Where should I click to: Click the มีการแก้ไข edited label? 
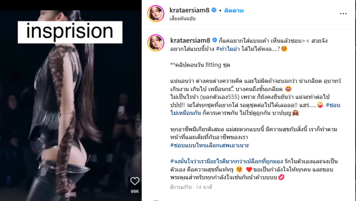181,187
